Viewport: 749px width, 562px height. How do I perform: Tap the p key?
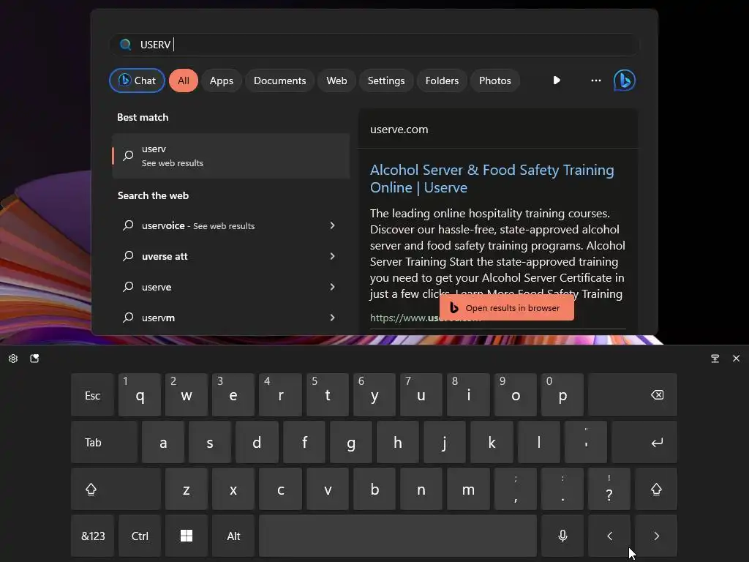point(562,395)
